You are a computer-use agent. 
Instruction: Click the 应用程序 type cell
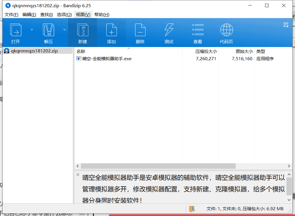265,59
